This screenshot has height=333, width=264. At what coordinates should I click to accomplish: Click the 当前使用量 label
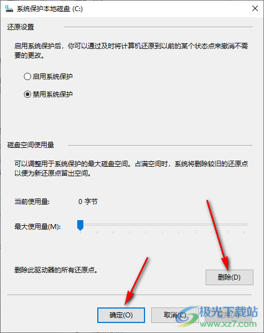(x=32, y=202)
